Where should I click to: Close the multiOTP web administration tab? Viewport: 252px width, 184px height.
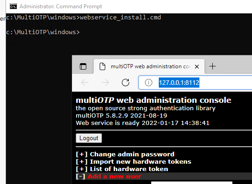click(197, 66)
